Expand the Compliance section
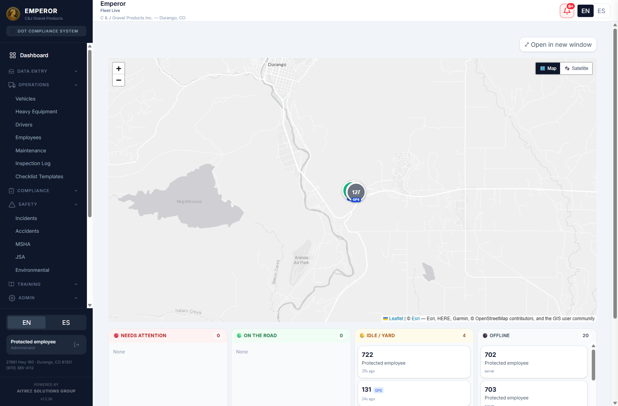The width and height of the screenshot is (618, 406). coord(43,191)
